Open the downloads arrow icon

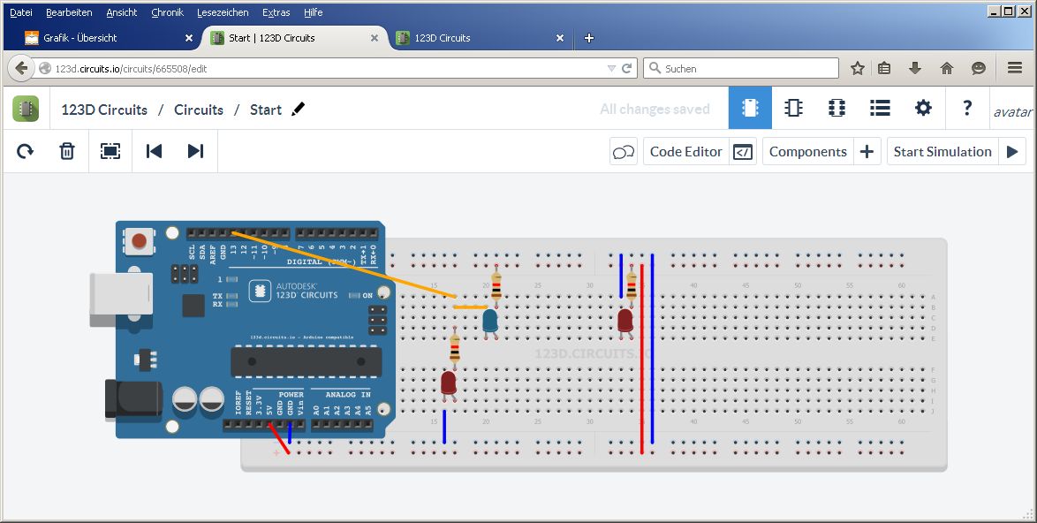click(915, 68)
